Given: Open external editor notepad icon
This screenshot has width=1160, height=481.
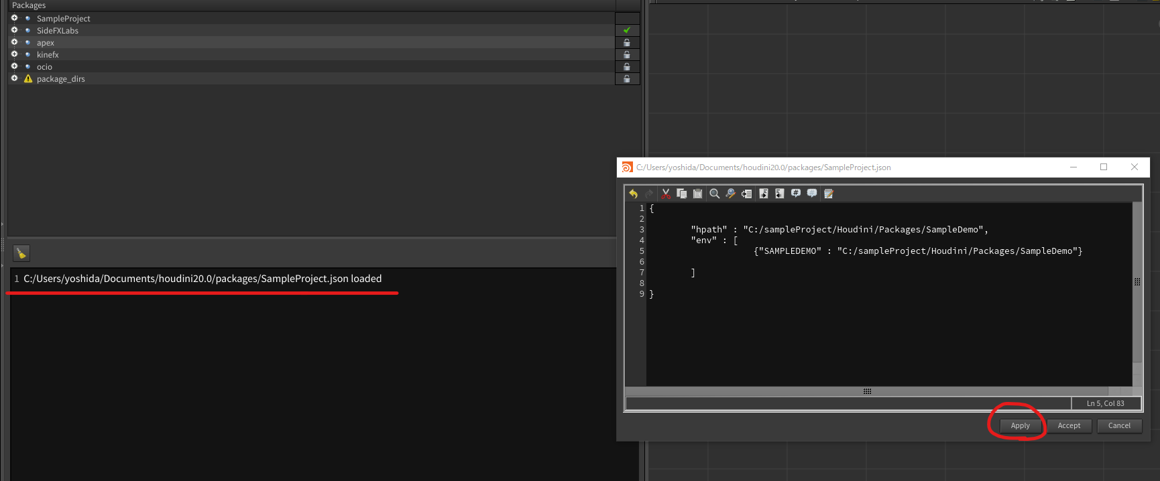Looking at the screenshot, I should point(829,194).
